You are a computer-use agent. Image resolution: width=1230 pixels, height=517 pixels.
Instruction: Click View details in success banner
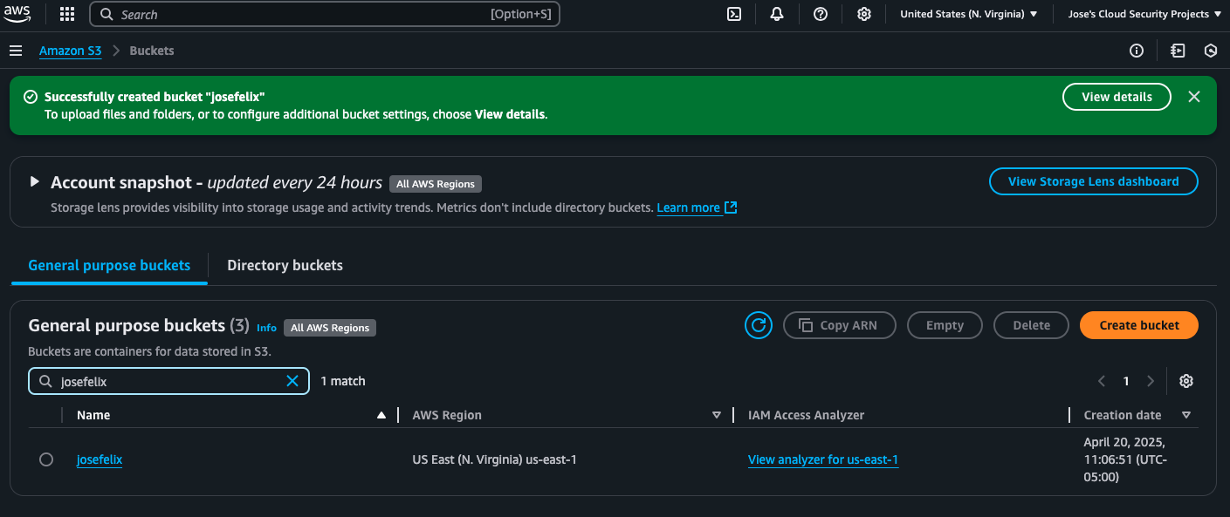1117,97
